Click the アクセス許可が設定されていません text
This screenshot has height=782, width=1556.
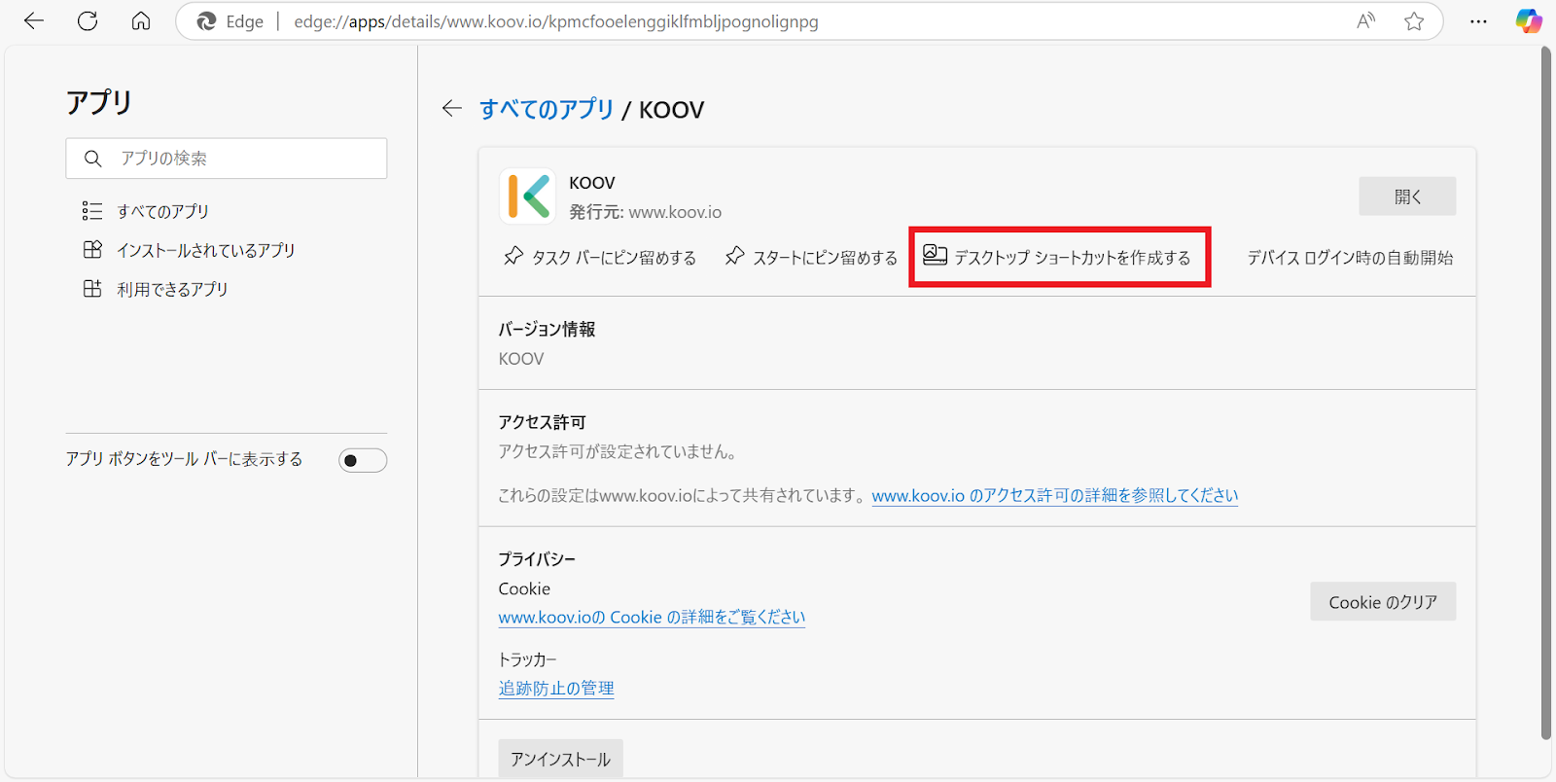click(619, 451)
